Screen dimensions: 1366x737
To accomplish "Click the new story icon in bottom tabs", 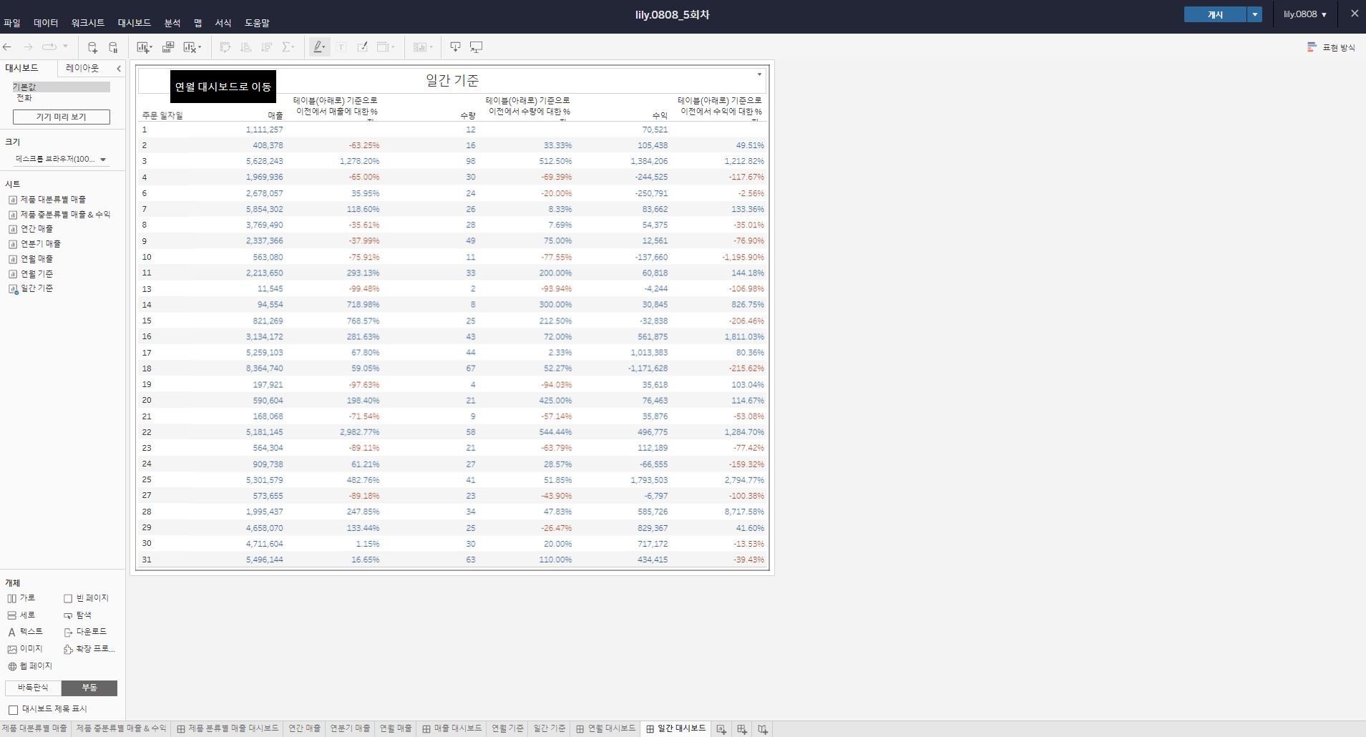I will (x=763, y=729).
